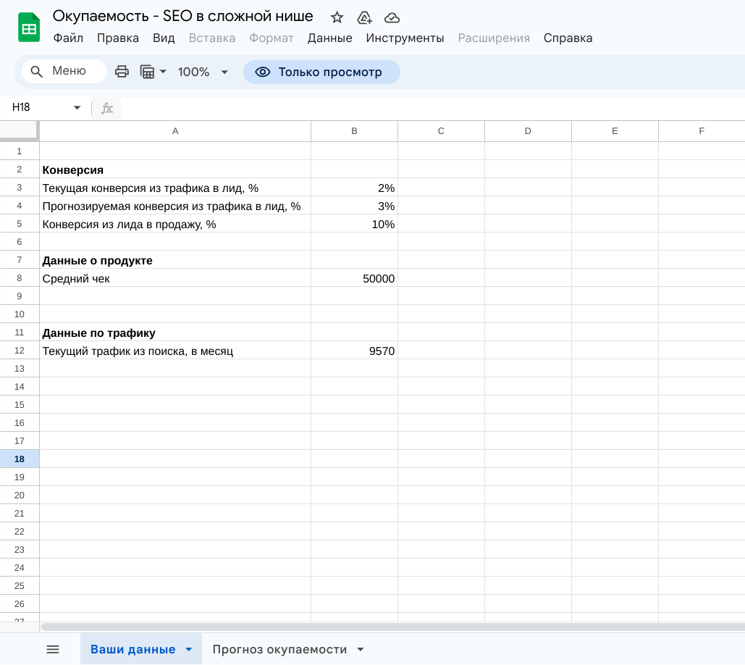Open the Файл menu
Screen dimensions: 745x665
(x=68, y=38)
